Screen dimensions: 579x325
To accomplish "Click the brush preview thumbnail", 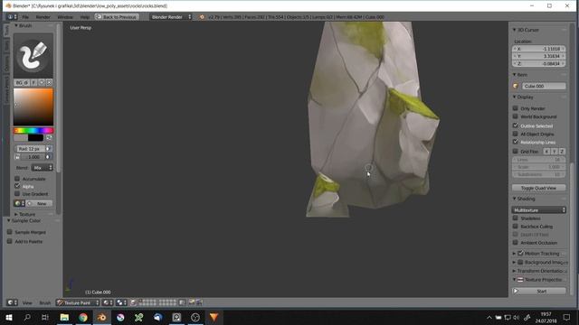I will coord(33,55).
